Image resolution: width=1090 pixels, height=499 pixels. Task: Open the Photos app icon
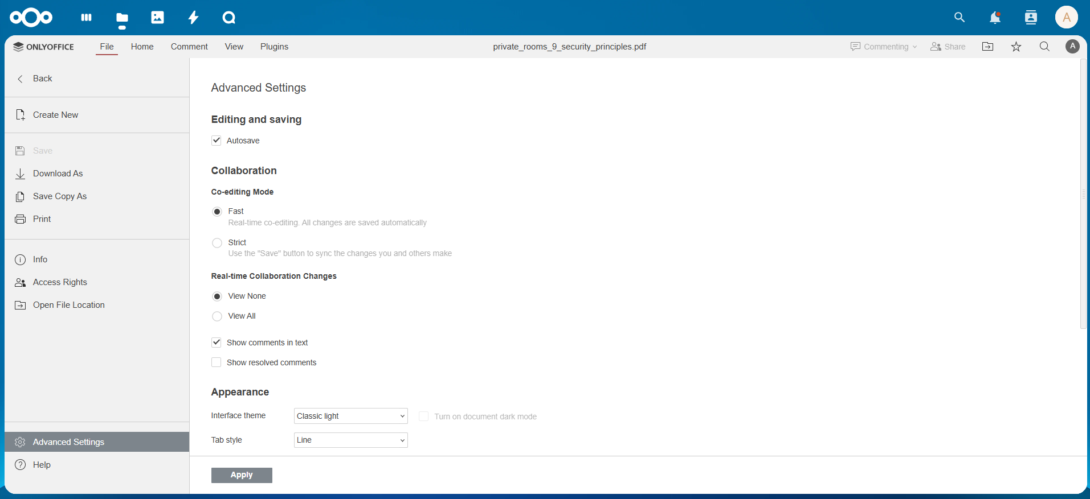coord(157,18)
